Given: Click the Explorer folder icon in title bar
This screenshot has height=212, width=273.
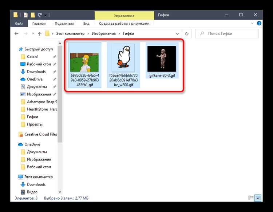Looking at the screenshot, I should coord(16,15).
